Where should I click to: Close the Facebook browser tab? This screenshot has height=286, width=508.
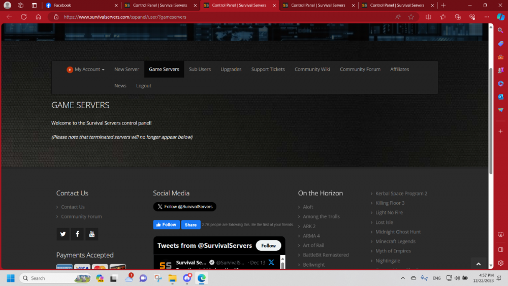(116, 5)
